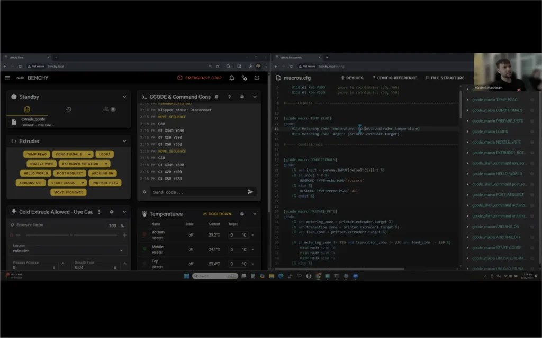The width and height of the screenshot is (542, 338).
Task: Collapse the Standby status panel
Action: (x=124, y=97)
